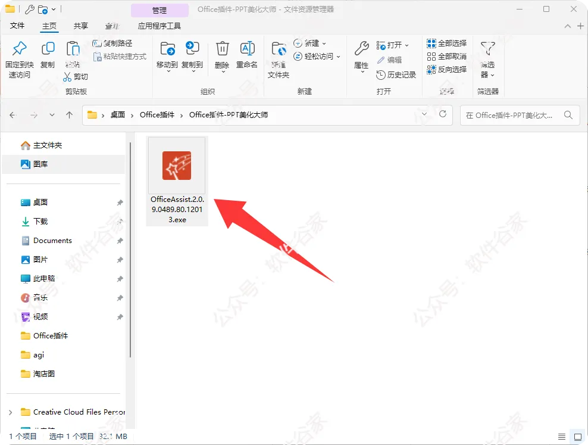This screenshot has width=588, height=445.
Task: Expand Creative Cloud Files tree node
Action: coord(11,412)
